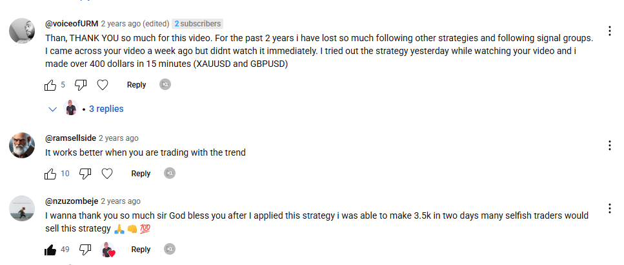Heart the @ramsellside comment

click(x=107, y=174)
